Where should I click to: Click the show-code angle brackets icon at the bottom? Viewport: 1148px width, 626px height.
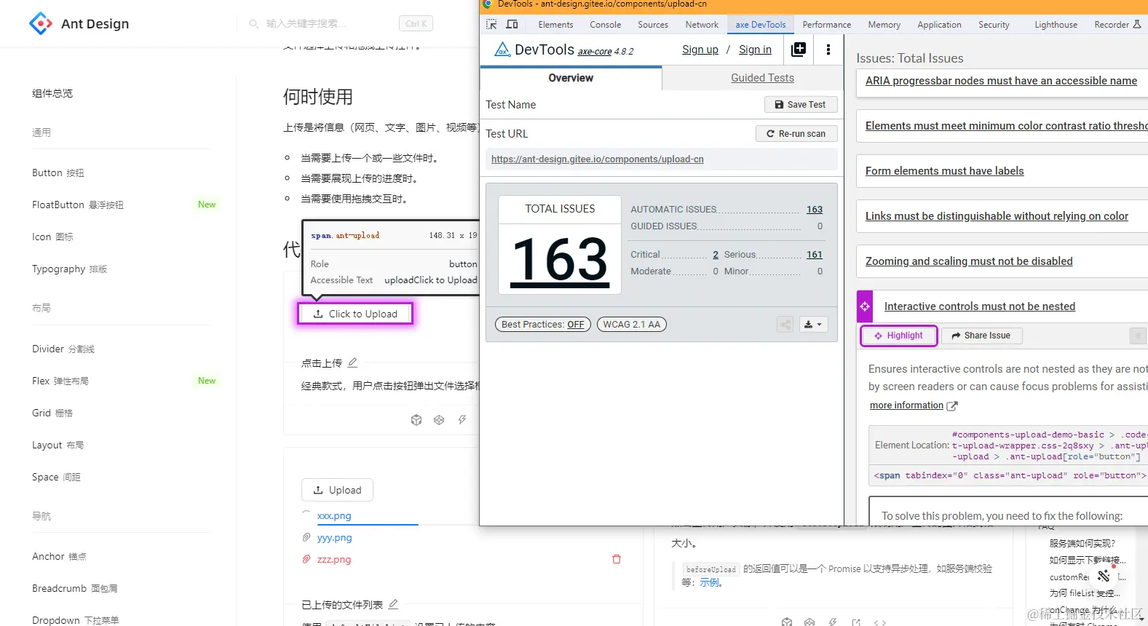(880, 622)
